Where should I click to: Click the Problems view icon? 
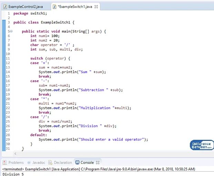click(x=5, y=163)
